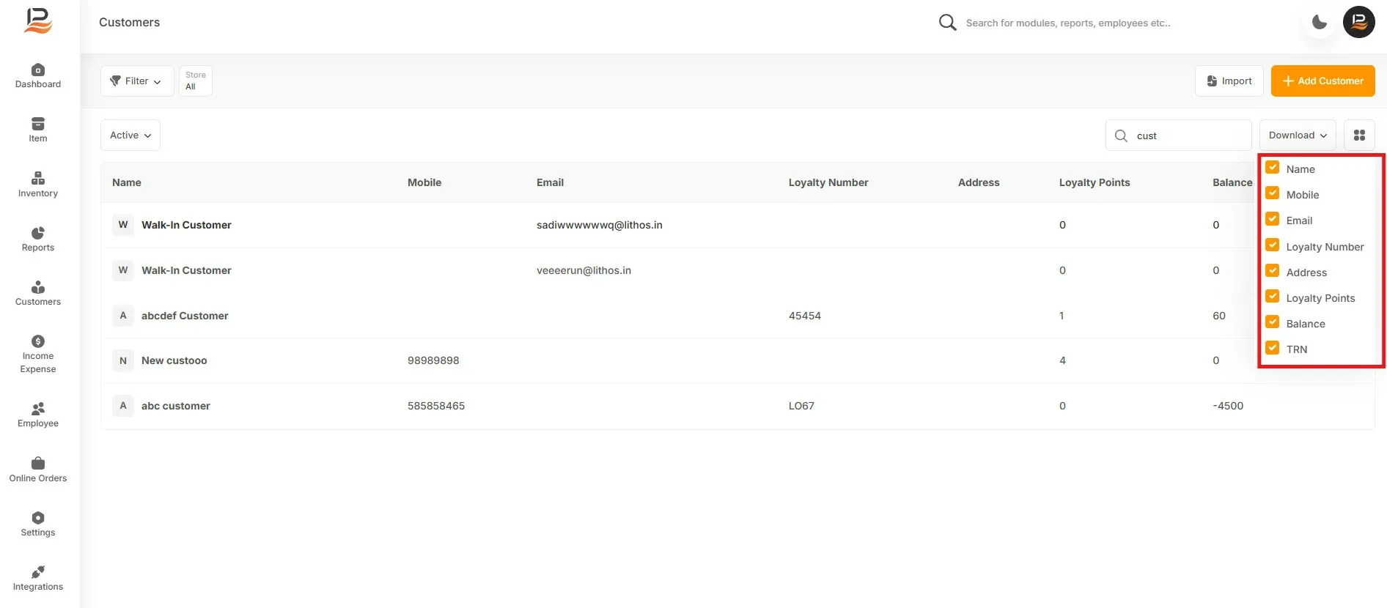
Task: Open the Item module
Action: (38, 130)
